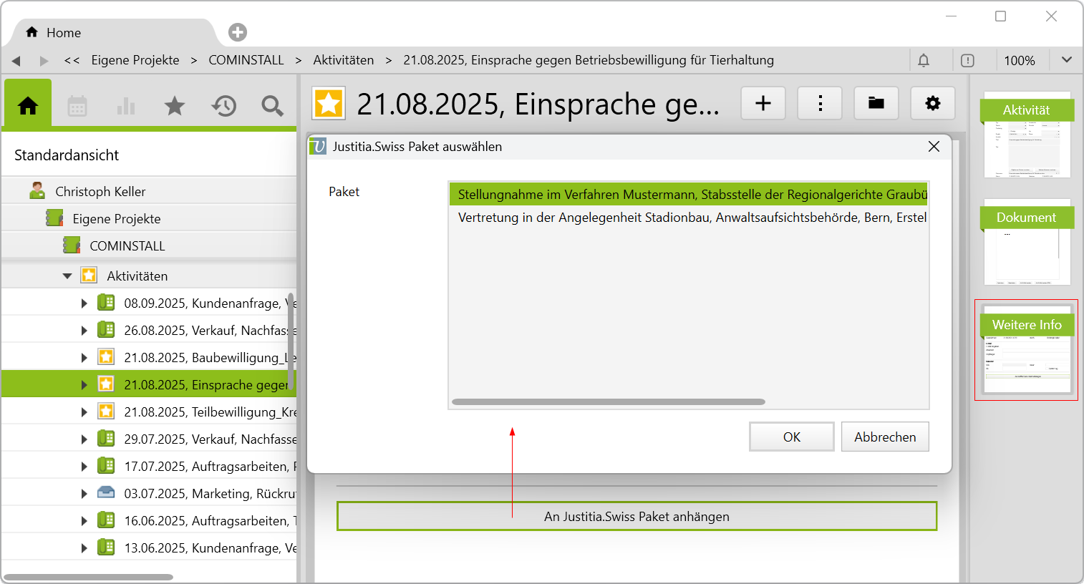Expand 21.08.2025 Baubewilligung tree entry
Viewport: 1084px width, 584px height.
pyautogui.click(x=84, y=357)
